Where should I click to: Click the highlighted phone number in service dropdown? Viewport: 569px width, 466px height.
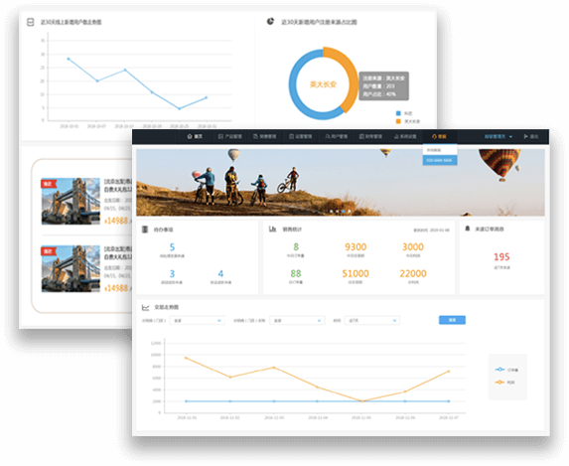(440, 160)
